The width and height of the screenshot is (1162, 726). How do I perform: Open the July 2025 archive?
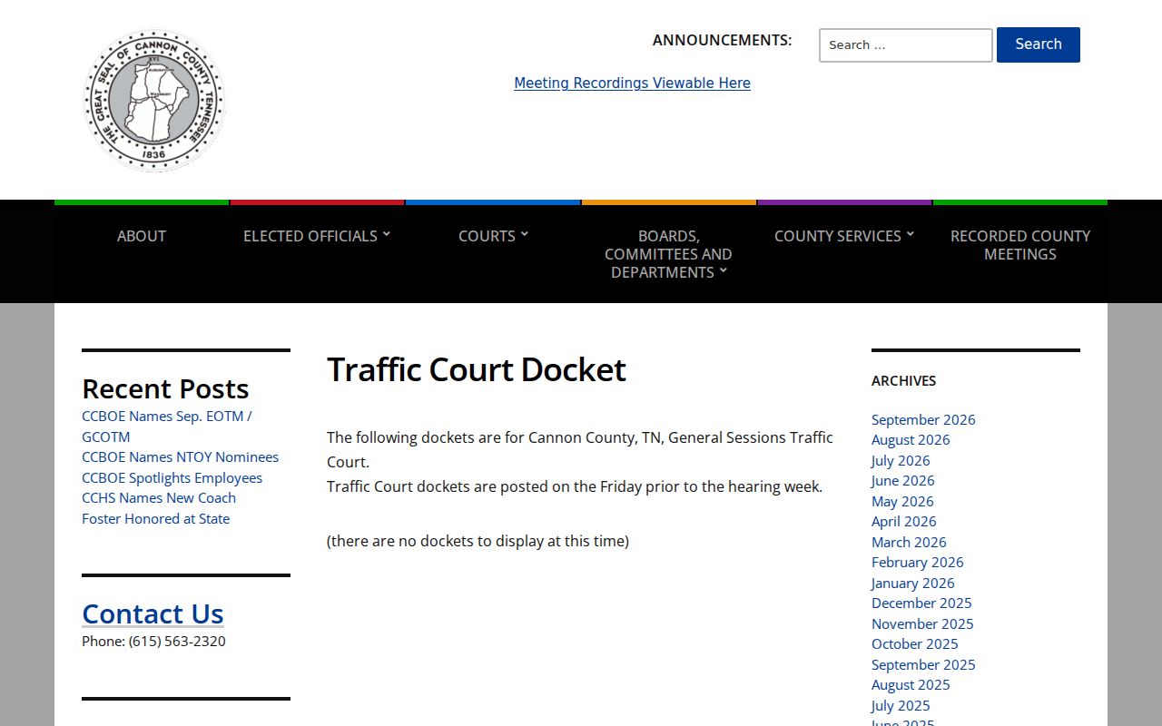[901, 705]
